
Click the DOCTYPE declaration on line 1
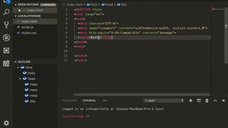pyautogui.click(x=88, y=10)
